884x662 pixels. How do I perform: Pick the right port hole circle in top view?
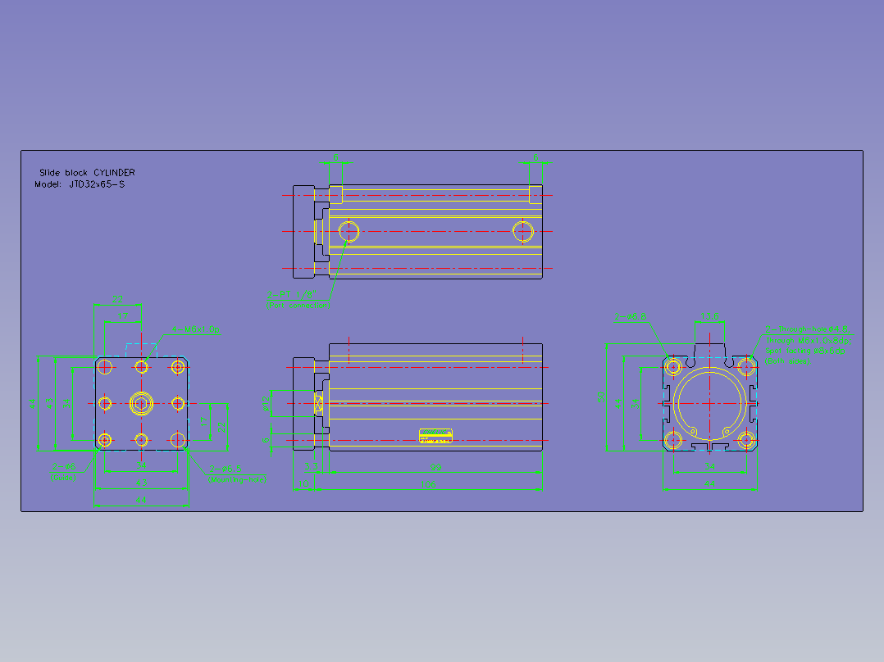(522, 232)
